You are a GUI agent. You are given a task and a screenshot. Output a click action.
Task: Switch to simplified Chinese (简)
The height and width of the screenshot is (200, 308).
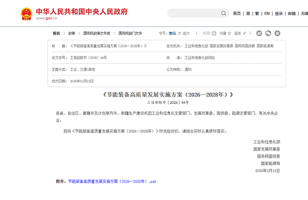point(248,13)
